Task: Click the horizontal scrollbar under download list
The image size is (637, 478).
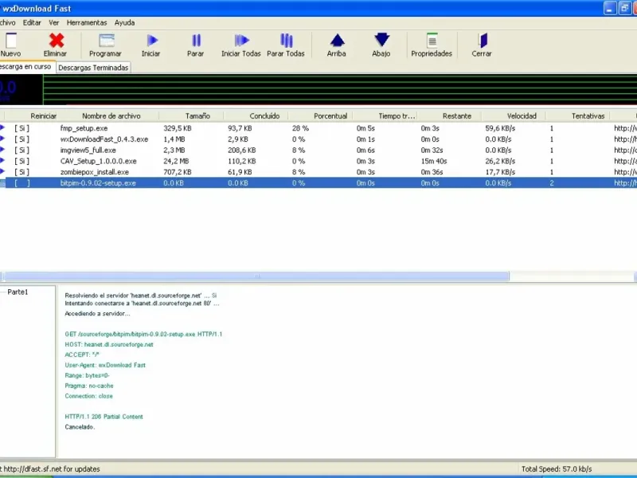Action: coord(255,276)
